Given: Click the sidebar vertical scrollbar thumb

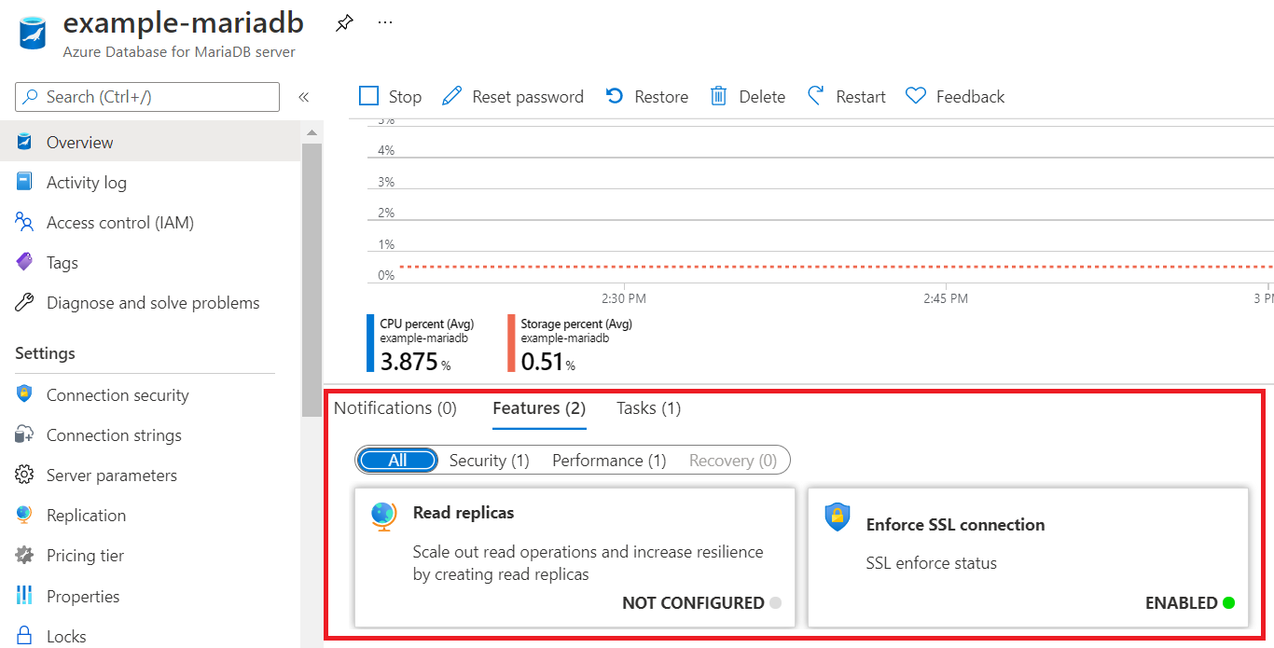Looking at the screenshot, I should coord(312,280).
